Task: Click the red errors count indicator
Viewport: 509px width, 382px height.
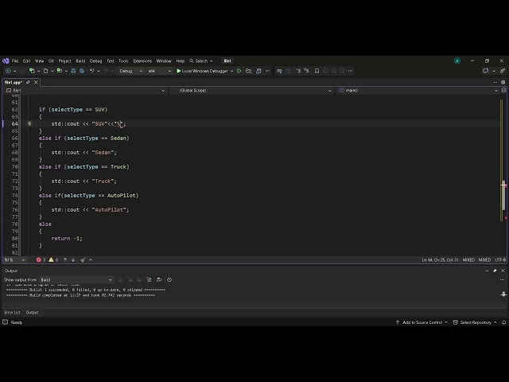Action: pyautogui.click(x=41, y=260)
